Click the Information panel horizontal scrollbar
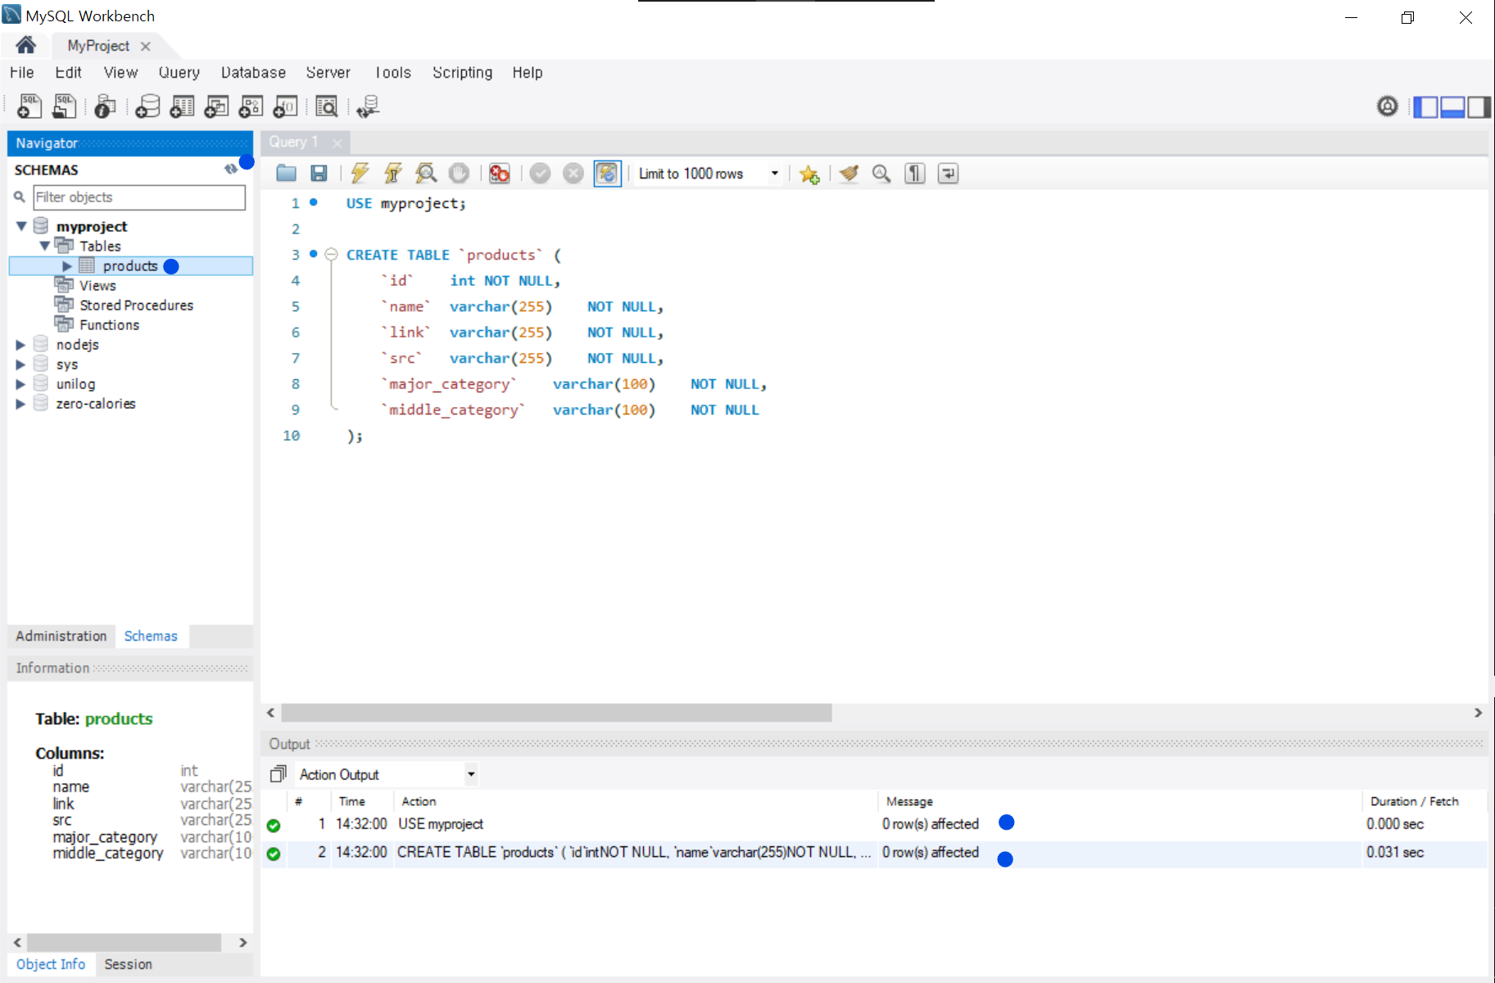 click(x=124, y=942)
